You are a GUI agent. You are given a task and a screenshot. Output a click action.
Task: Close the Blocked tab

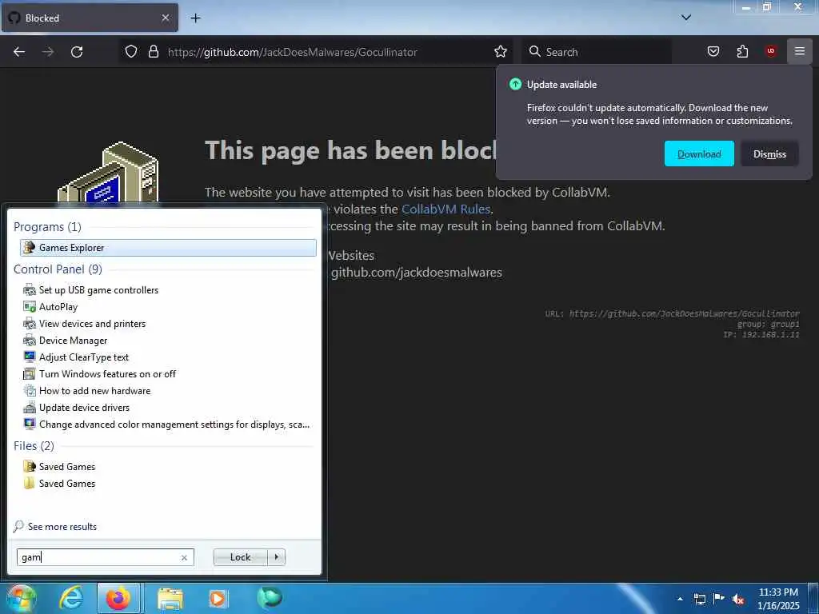pos(165,18)
